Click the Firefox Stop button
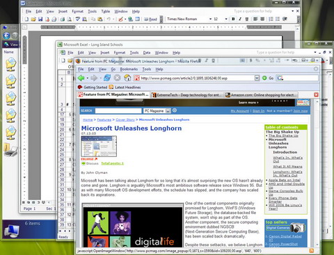The image size is (334, 255). (117, 78)
